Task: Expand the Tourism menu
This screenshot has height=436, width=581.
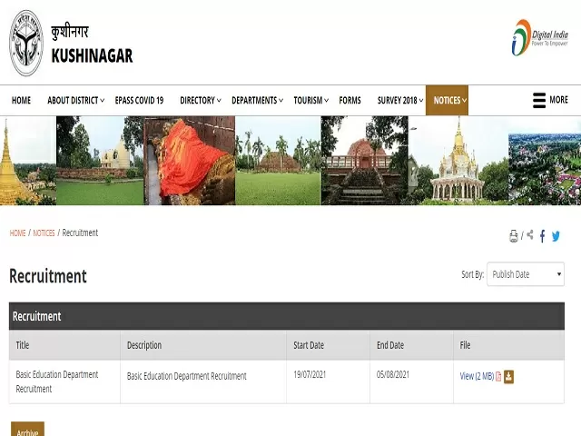Action: click(310, 101)
